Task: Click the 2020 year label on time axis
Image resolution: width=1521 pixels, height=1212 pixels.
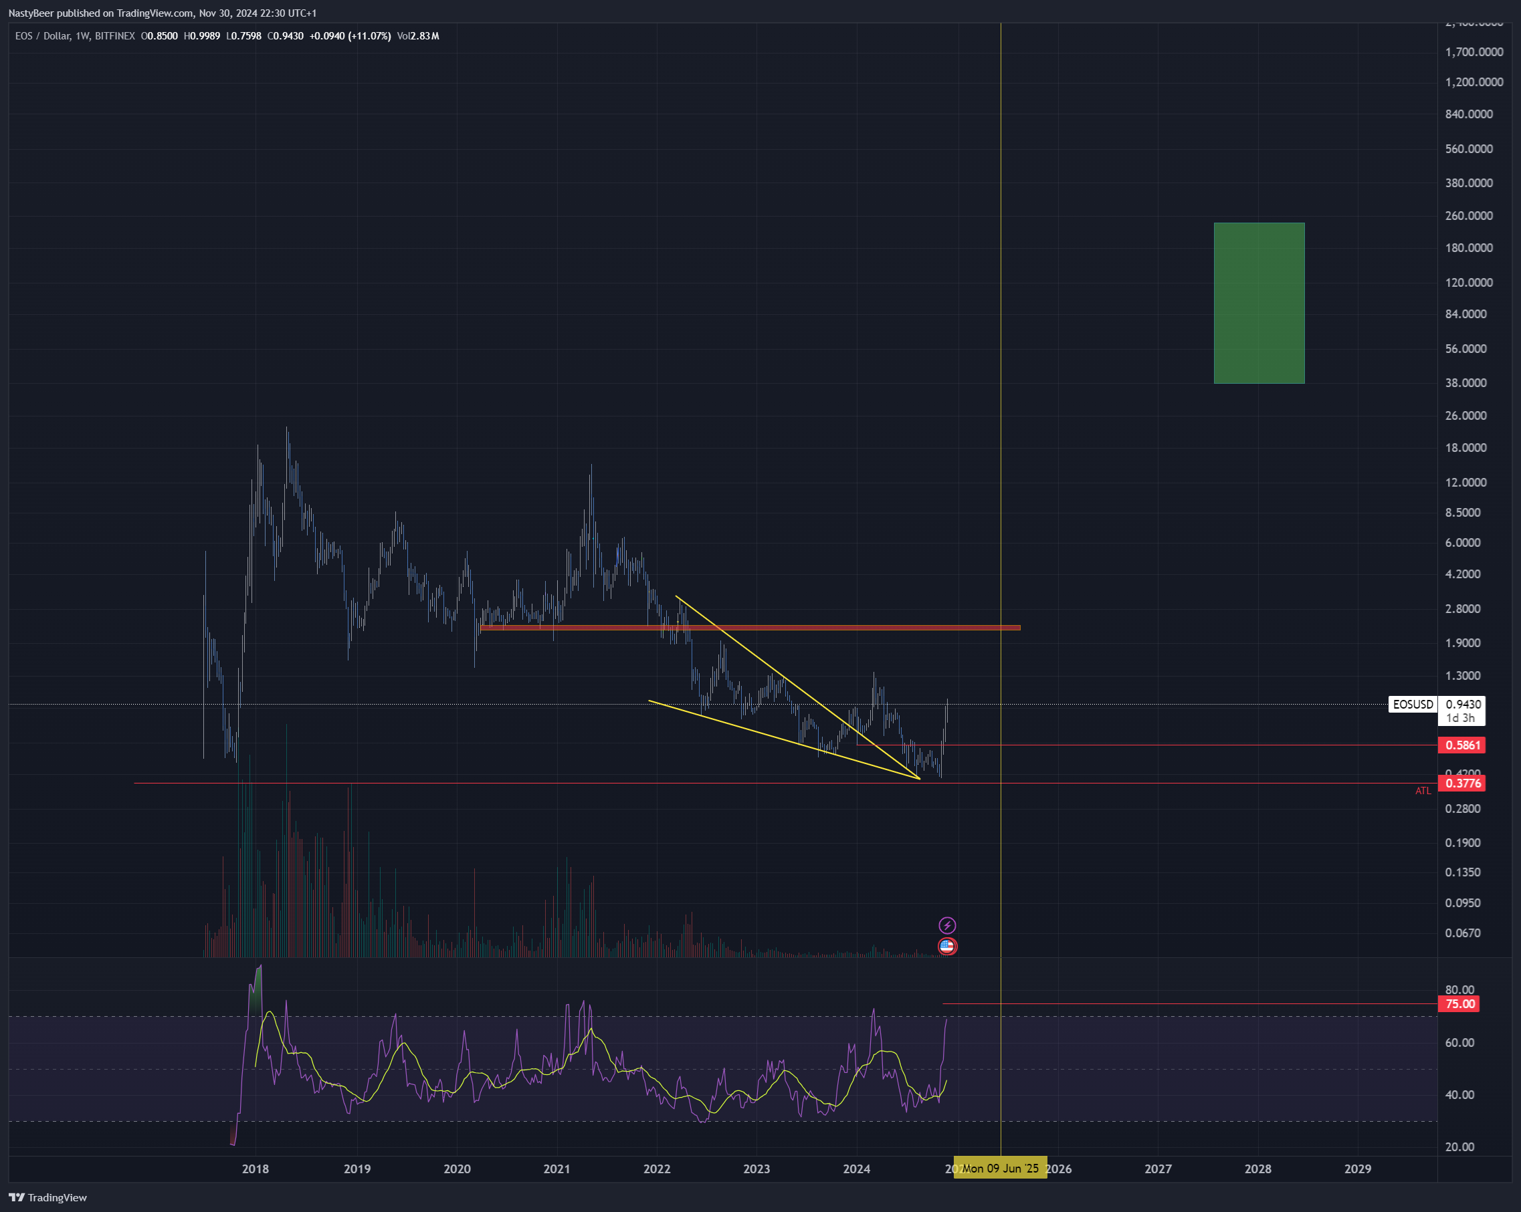Action: click(x=457, y=1169)
